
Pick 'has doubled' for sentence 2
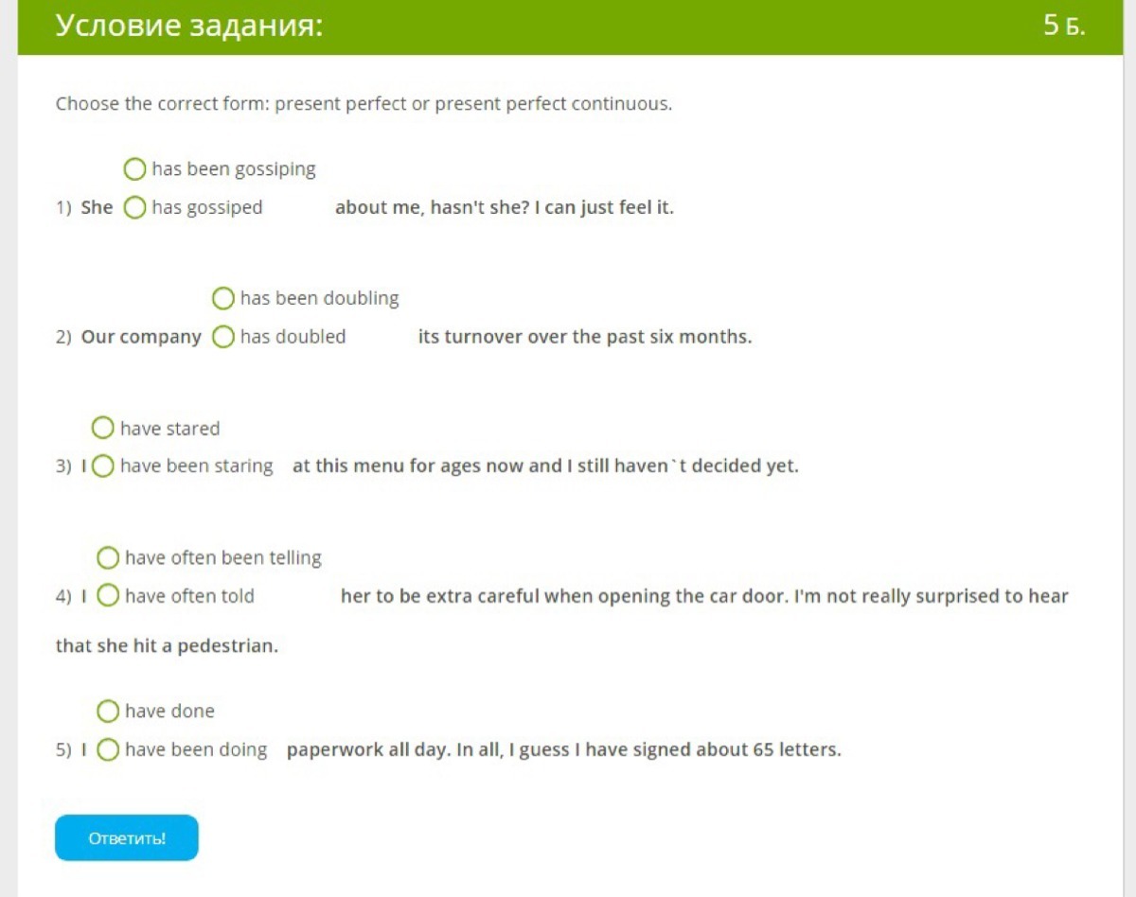point(223,337)
